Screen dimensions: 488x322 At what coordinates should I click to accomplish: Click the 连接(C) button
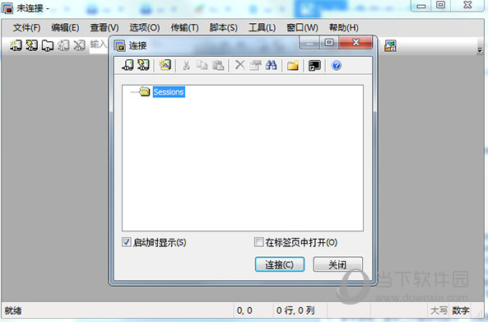[280, 264]
